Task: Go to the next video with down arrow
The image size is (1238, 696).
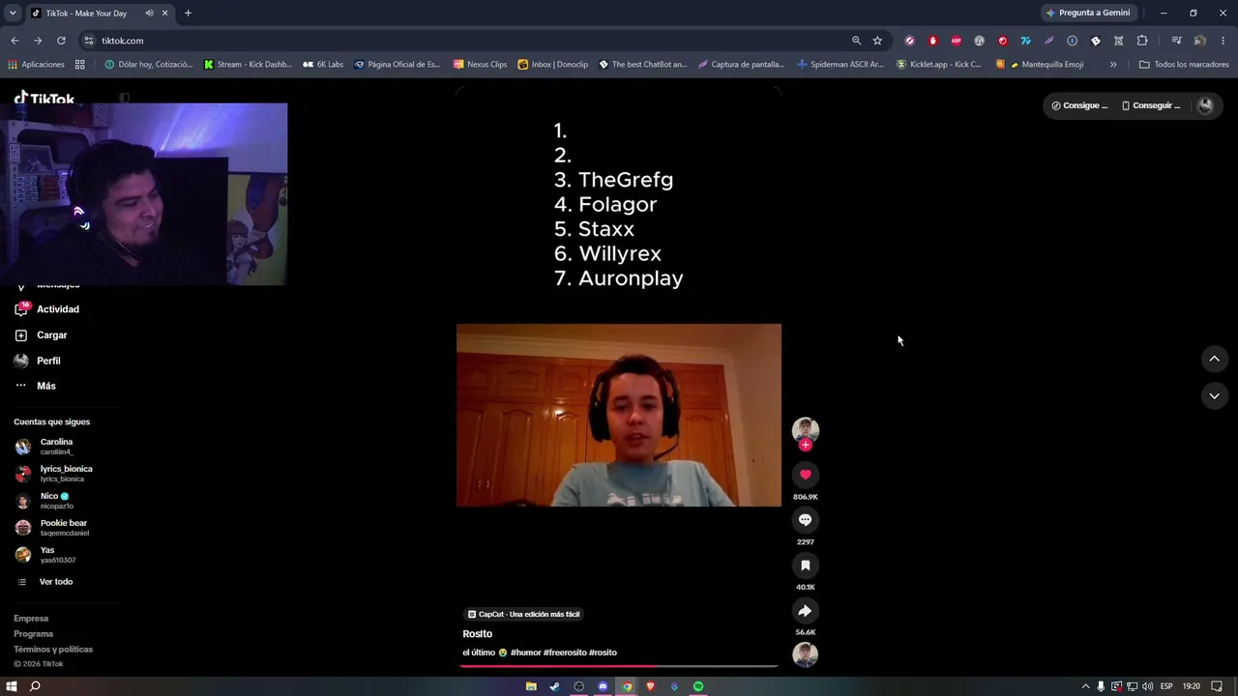Action: pos(1214,395)
